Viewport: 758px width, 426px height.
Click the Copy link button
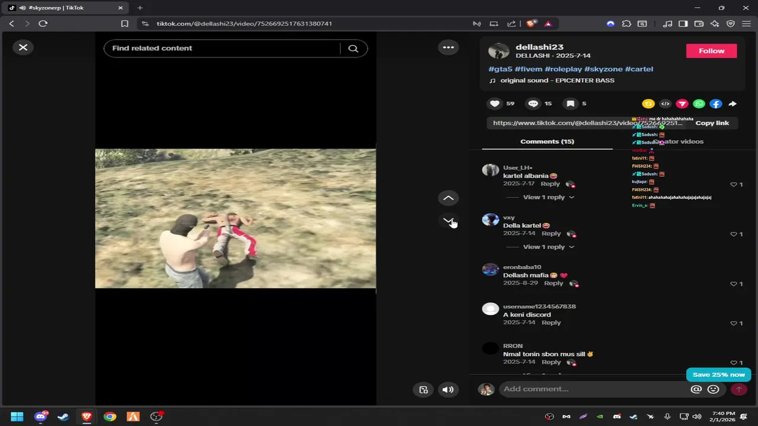click(712, 123)
